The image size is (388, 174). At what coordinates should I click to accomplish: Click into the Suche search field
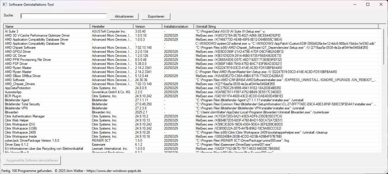click(63, 16)
